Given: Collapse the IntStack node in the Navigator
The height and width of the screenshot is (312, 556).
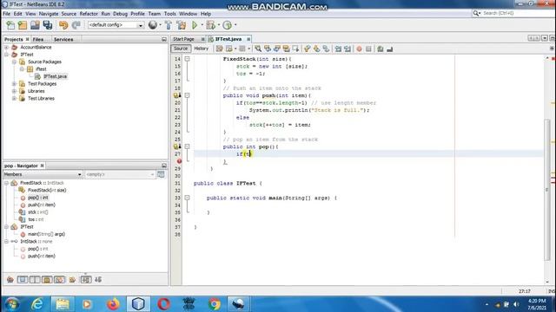Looking at the screenshot, I should coord(7,241).
